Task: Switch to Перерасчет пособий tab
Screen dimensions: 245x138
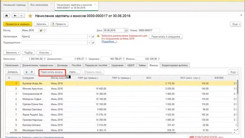Action: pos(96,65)
